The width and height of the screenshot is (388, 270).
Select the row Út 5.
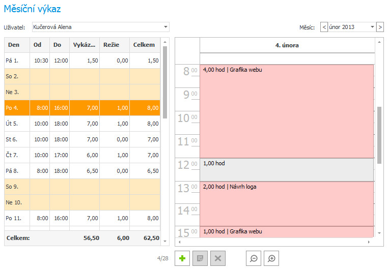click(x=82, y=124)
